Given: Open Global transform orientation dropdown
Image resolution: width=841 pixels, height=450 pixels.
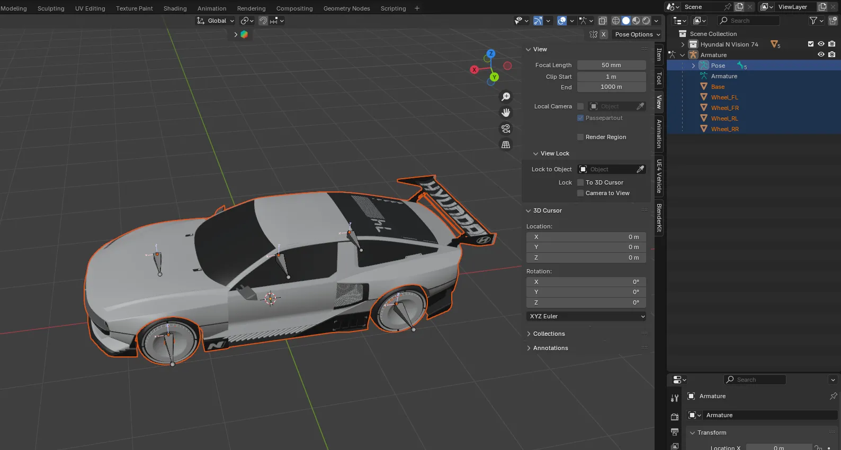Looking at the screenshot, I should [215, 21].
